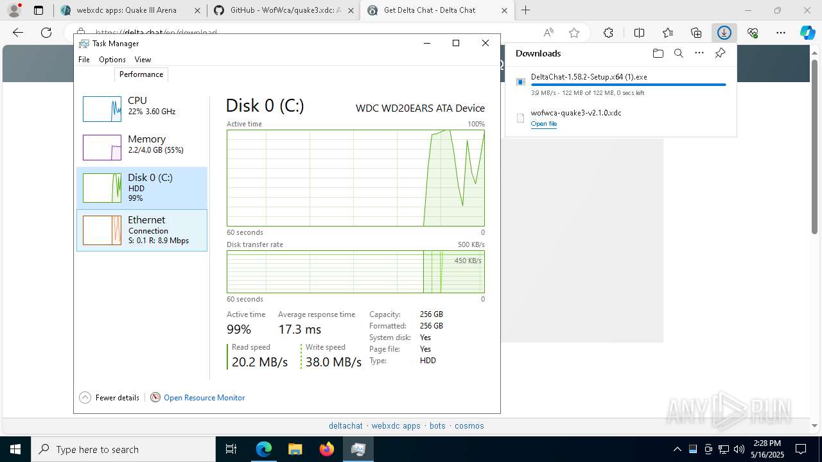Click the Fewer details chevron icon

tap(85, 398)
